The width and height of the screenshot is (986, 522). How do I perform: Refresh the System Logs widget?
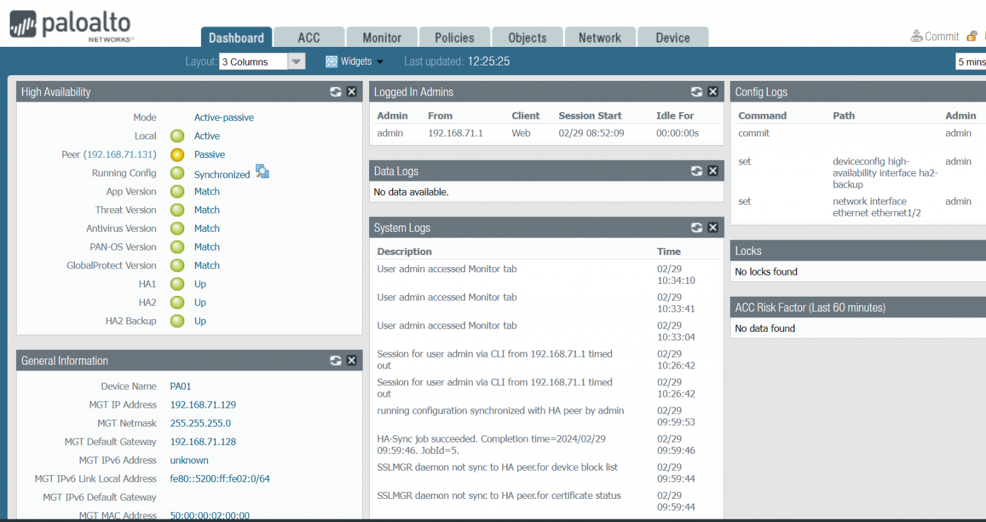(696, 227)
